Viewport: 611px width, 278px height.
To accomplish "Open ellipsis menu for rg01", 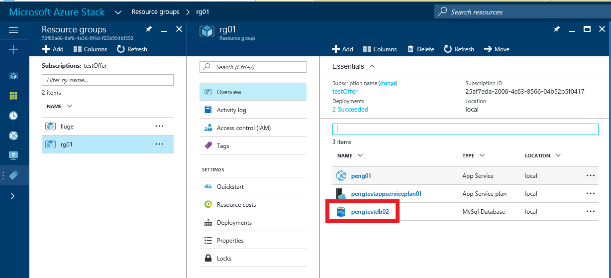I will tap(159, 144).
